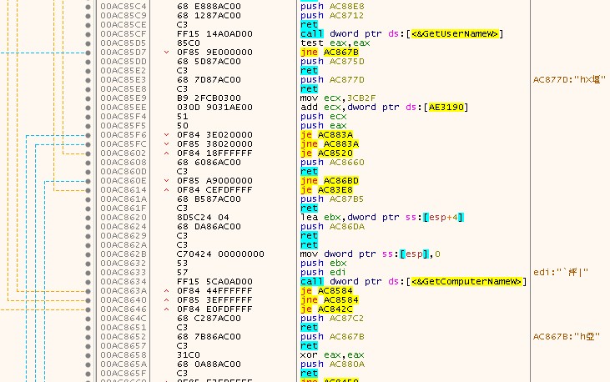The image size is (610, 382).
Task: Click the AC877D comment text
Action: click(x=567, y=79)
